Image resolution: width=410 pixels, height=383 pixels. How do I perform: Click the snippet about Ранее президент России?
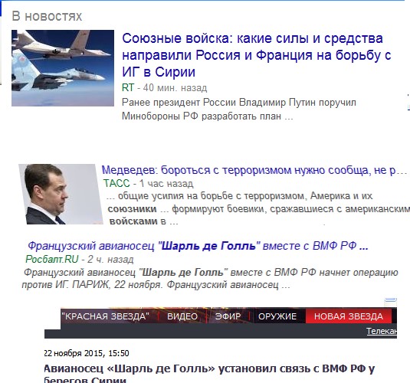tap(239, 109)
